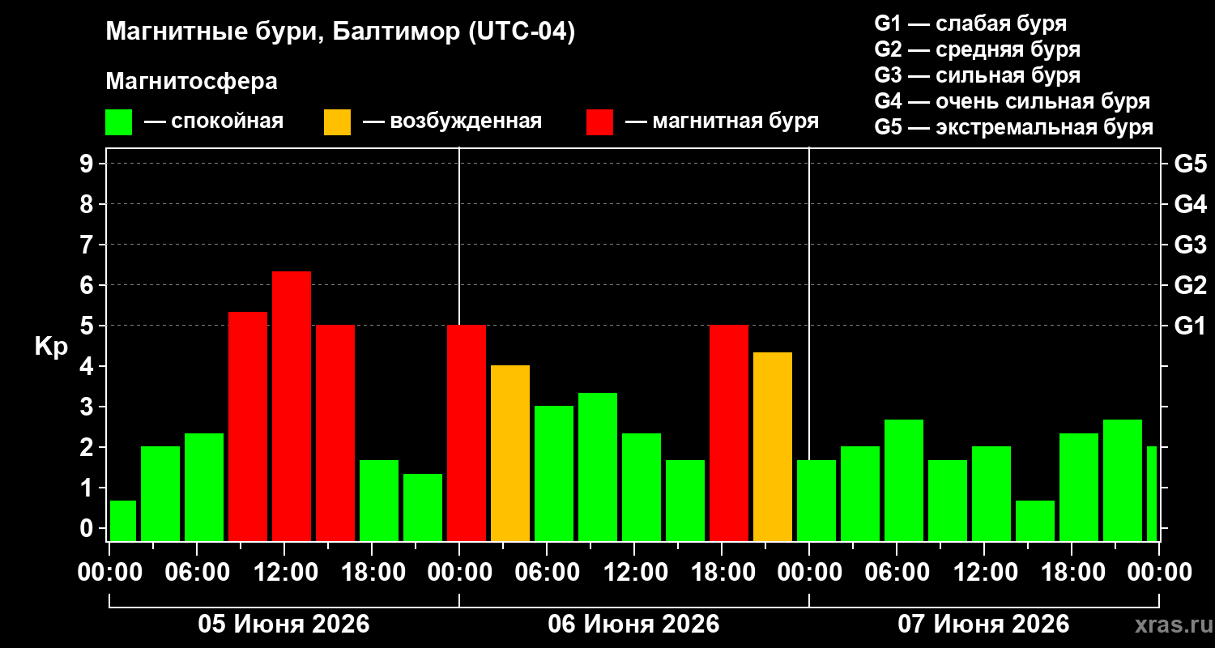Click the legend line 'G4 — очень сильная буря'
This screenshot has height=648, width=1215.
click(x=1012, y=101)
